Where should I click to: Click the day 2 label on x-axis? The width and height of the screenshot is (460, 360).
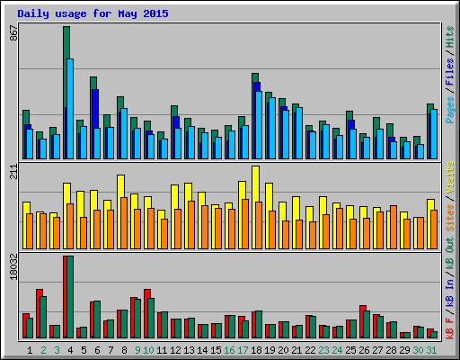(x=43, y=350)
